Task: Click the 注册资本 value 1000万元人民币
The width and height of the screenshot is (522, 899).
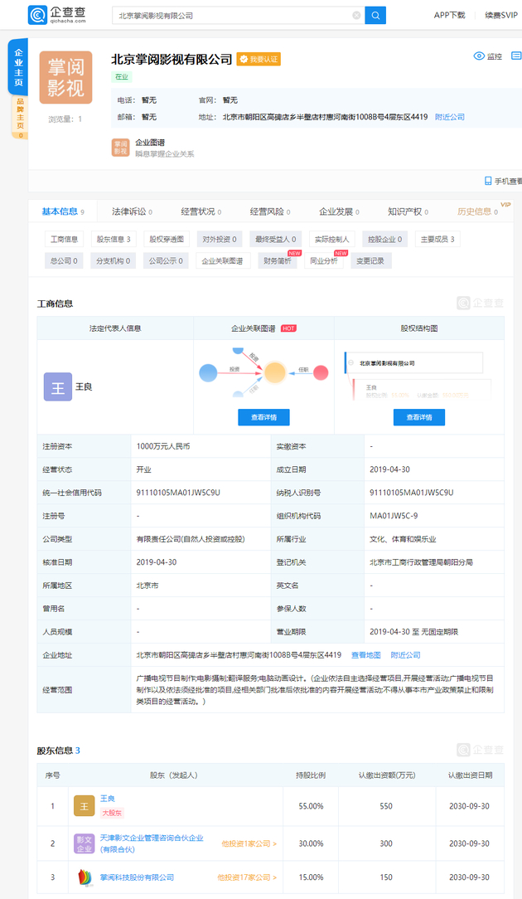Action: click(162, 446)
